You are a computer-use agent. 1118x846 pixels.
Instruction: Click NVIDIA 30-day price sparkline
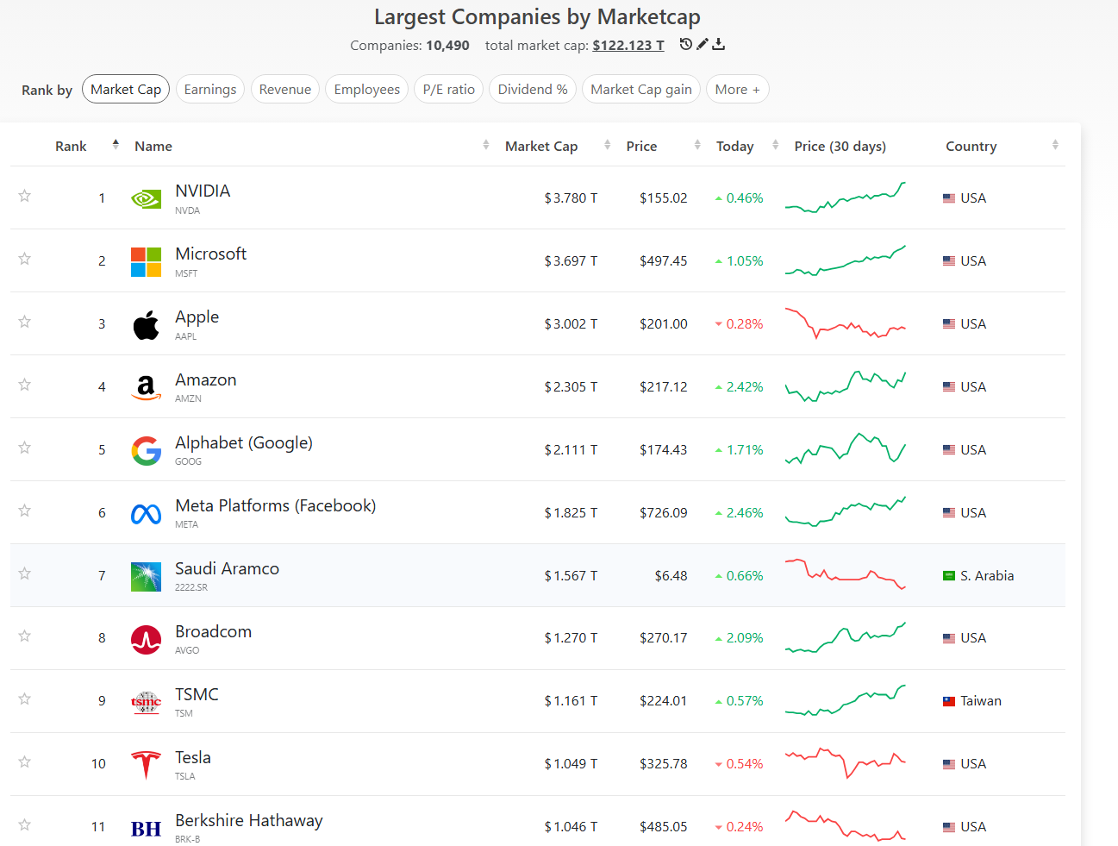pyautogui.click(x=846, y=197)
